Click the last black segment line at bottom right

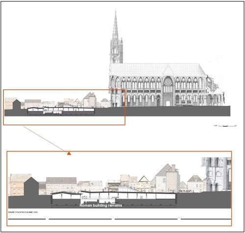(206, 219)
